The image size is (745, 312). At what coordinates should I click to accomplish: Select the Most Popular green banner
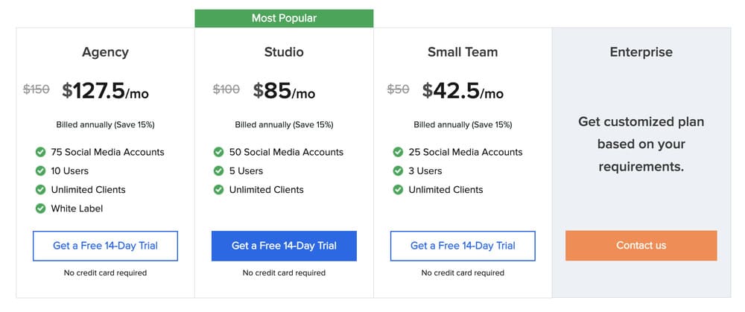tap(284, 18)
